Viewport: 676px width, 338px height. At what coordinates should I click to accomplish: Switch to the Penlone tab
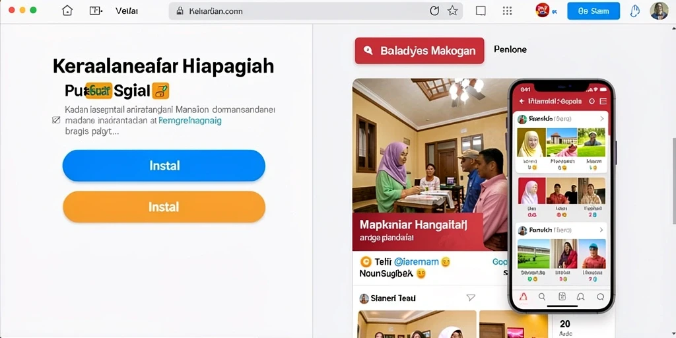click(x=510, y=50)
